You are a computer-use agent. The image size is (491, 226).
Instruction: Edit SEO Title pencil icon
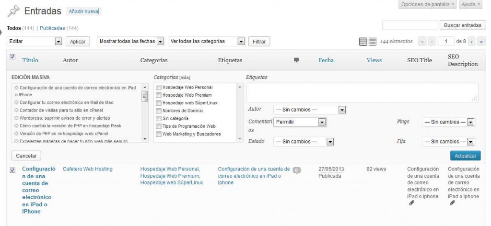point(412,203)
